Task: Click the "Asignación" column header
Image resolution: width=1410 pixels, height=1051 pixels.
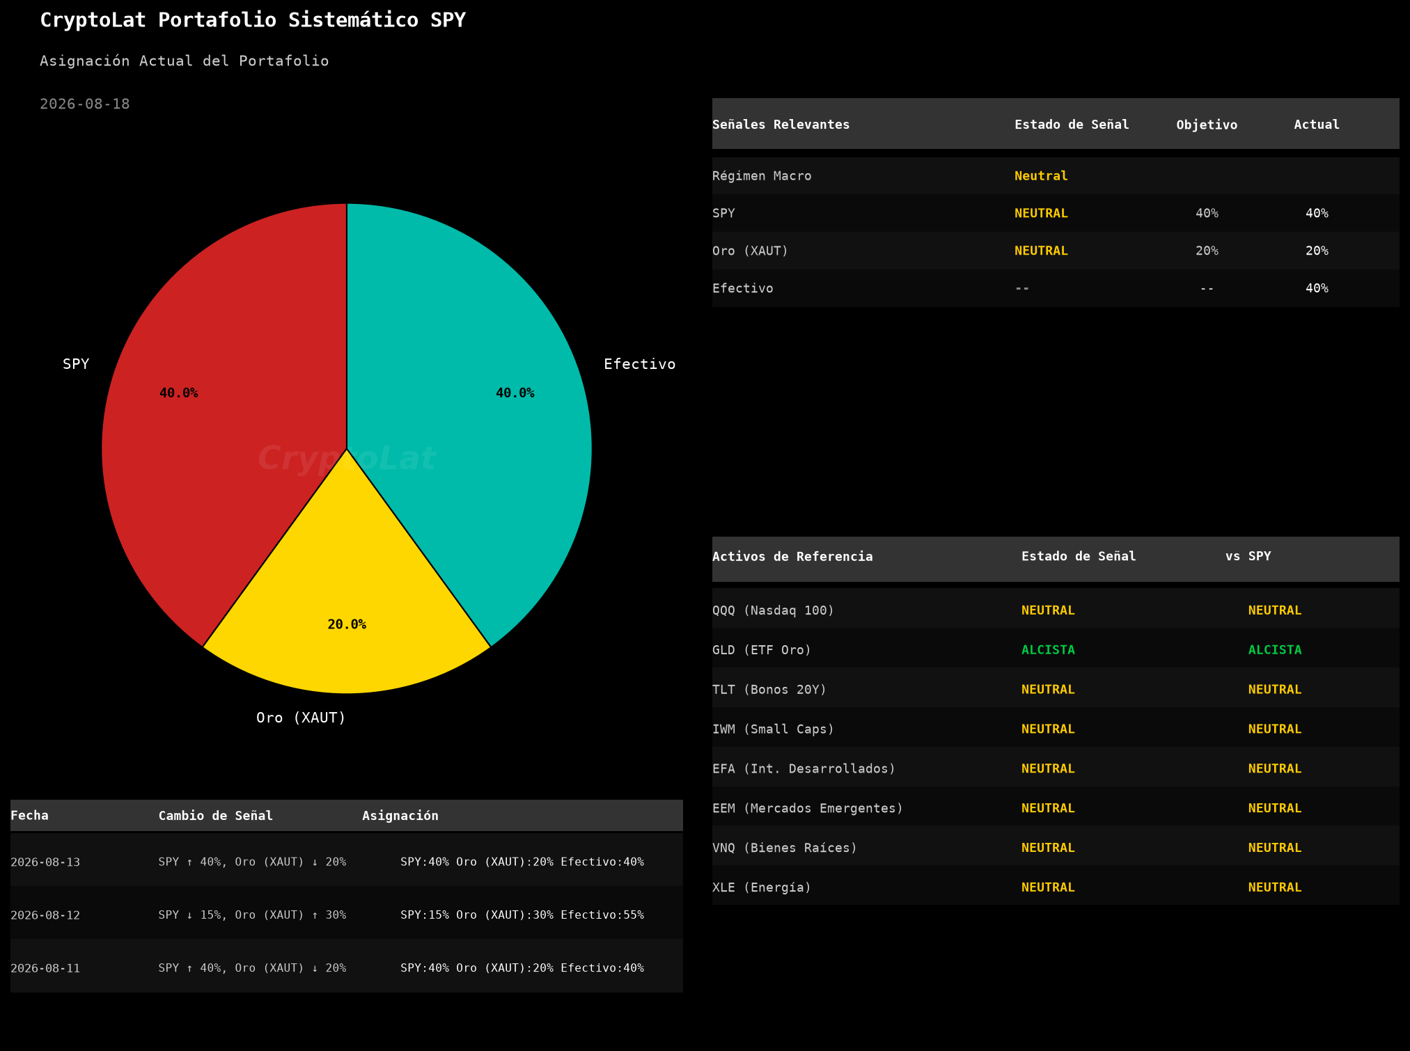Action: 400,816
